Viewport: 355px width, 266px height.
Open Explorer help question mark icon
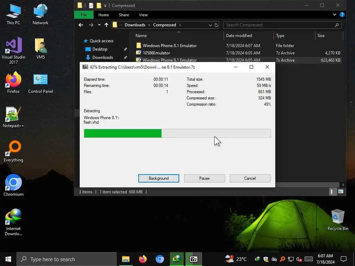click(342, 15)
